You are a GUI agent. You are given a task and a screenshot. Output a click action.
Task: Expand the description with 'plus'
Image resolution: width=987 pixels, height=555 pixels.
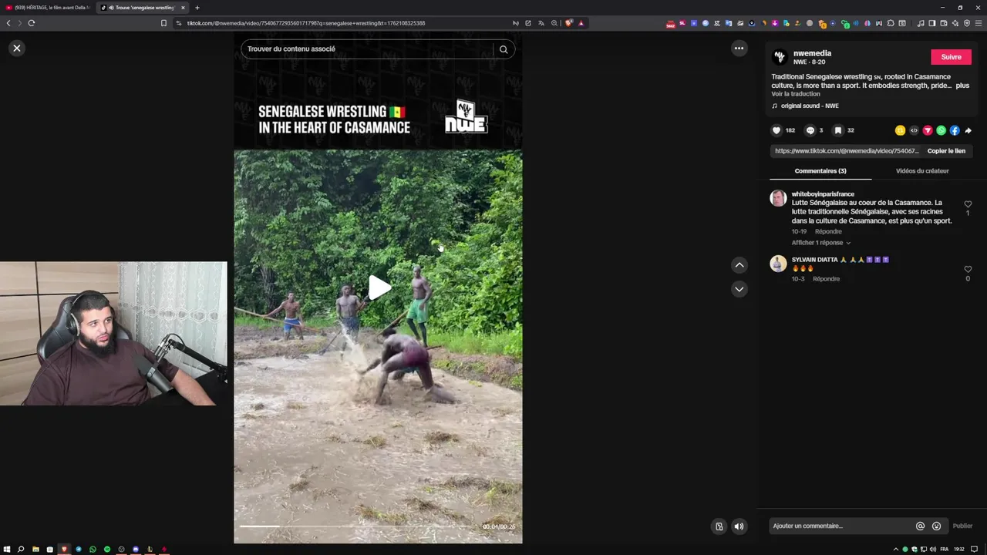point(962,86)
